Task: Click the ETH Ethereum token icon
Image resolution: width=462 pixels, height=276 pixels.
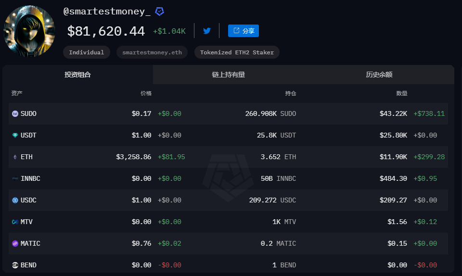Action: pos(15,157)
